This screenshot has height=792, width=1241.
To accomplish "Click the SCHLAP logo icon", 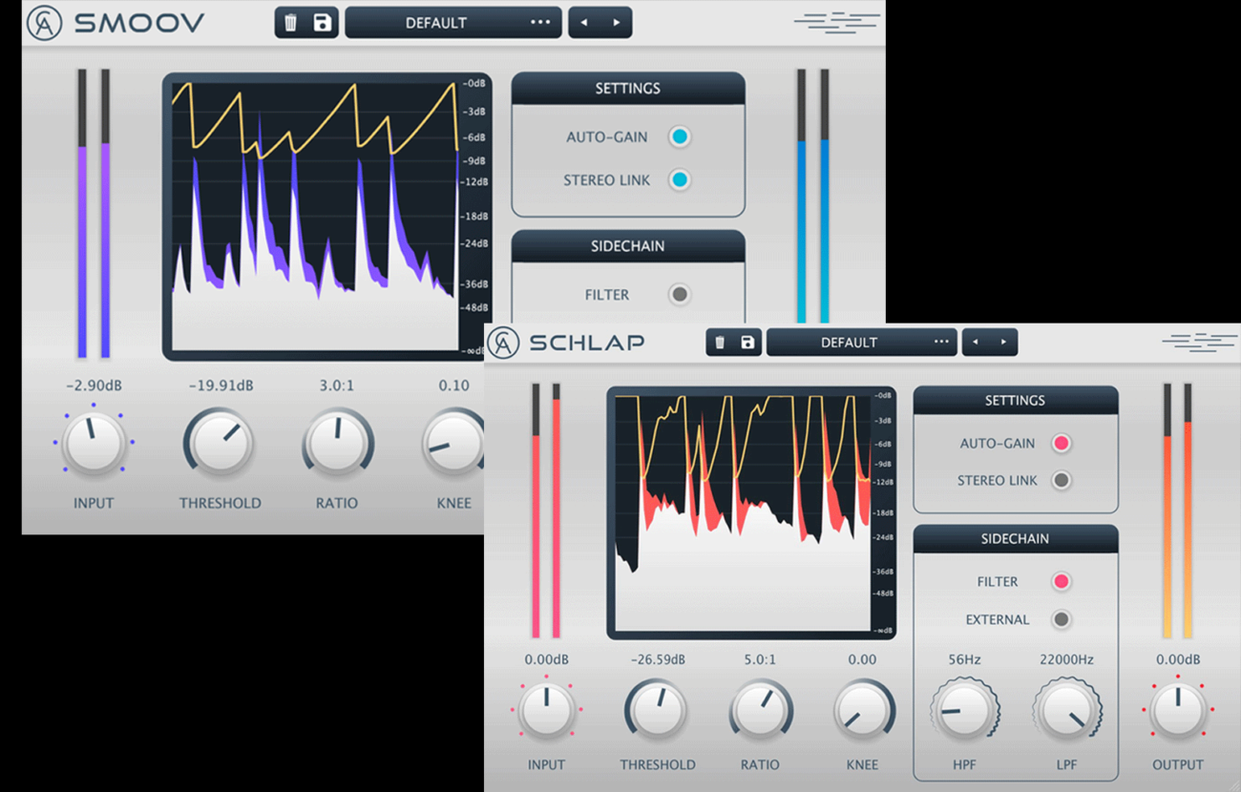I will 503,343.
